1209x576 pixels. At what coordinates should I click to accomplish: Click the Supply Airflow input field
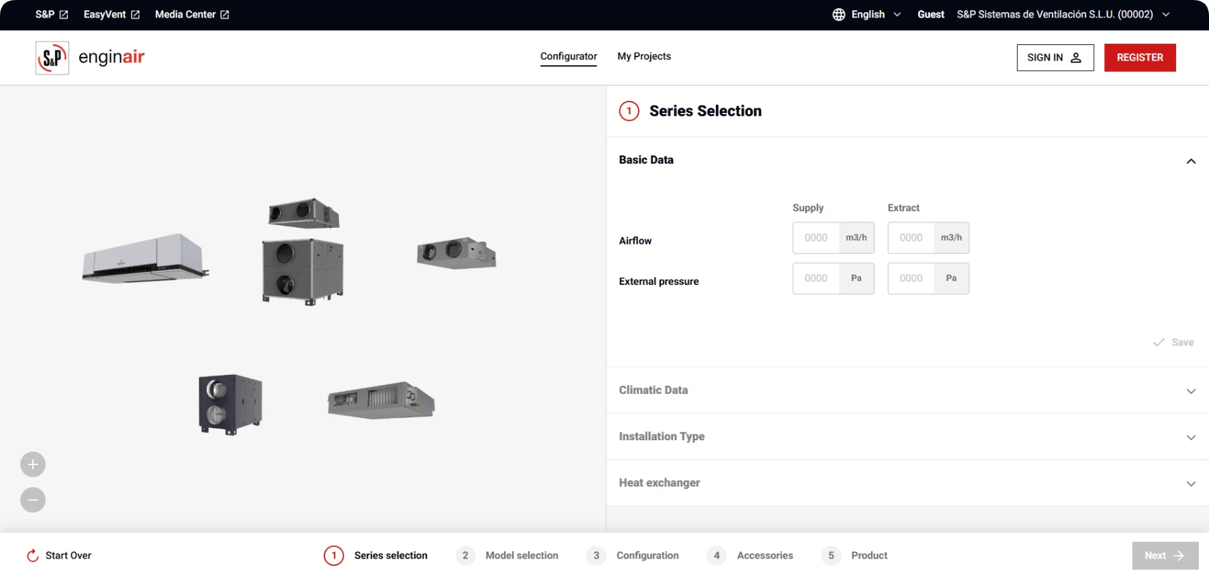(x=816, y=238)
